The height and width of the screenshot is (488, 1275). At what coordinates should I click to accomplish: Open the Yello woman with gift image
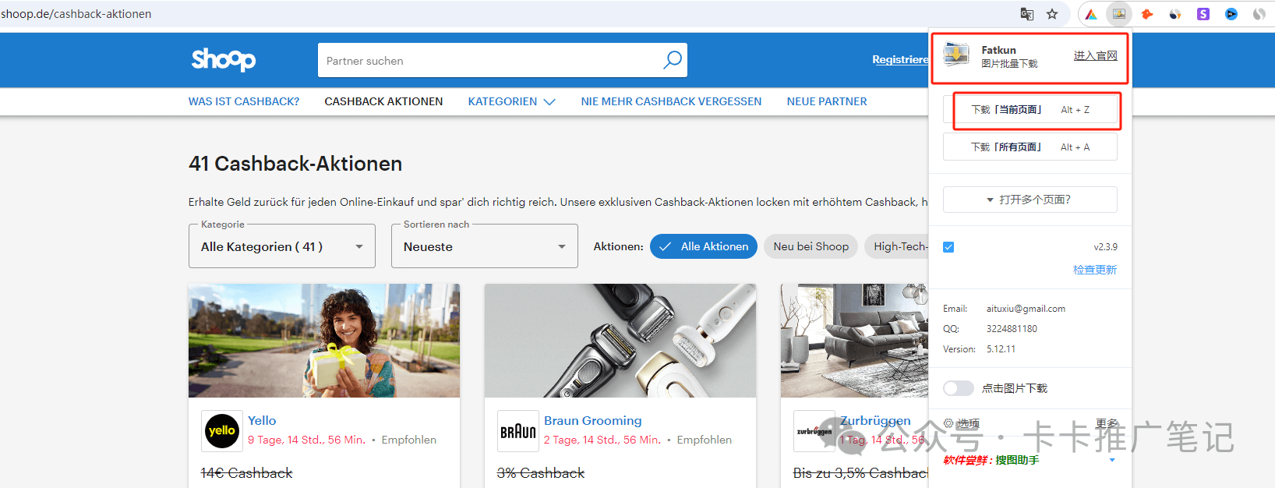(x=324, y=341)
